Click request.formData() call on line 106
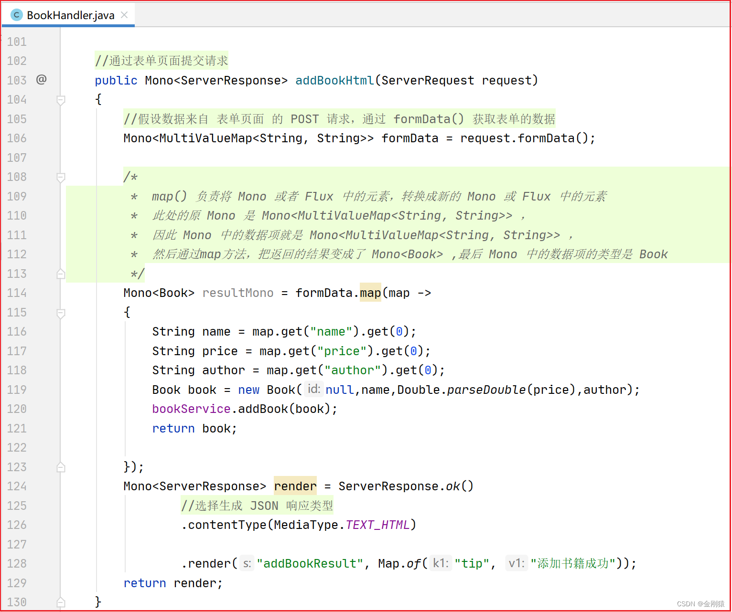The image size is (732, 612). point(524,138)
